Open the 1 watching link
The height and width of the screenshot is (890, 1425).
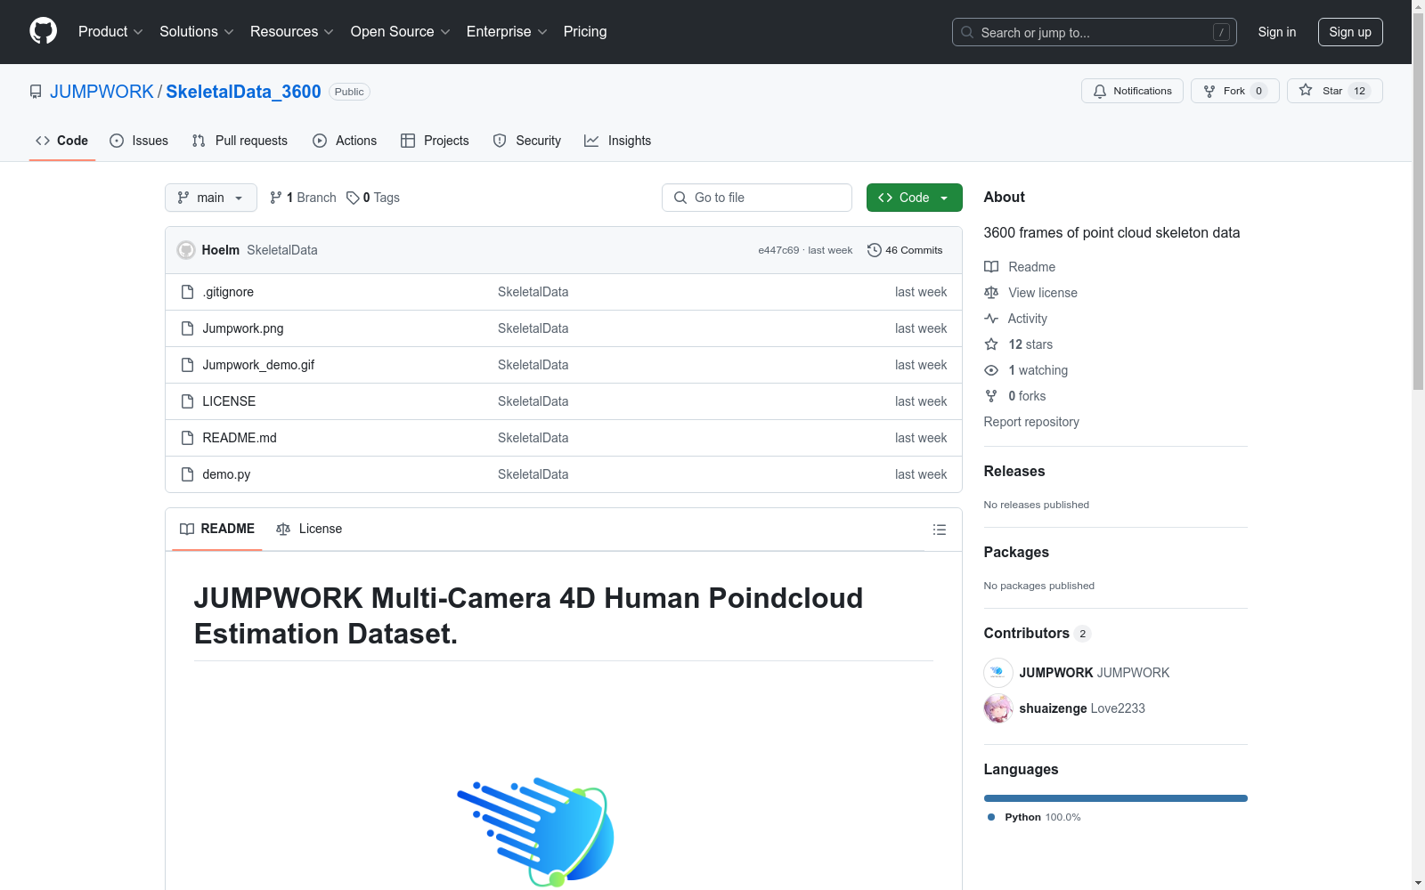[1026, 370]
